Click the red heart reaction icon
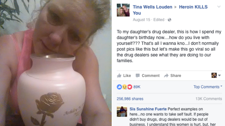This screenshot has height=126, width=225. tap(130, 87)
